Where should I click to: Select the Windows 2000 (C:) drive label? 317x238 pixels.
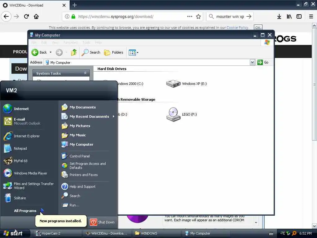[130, 84]
